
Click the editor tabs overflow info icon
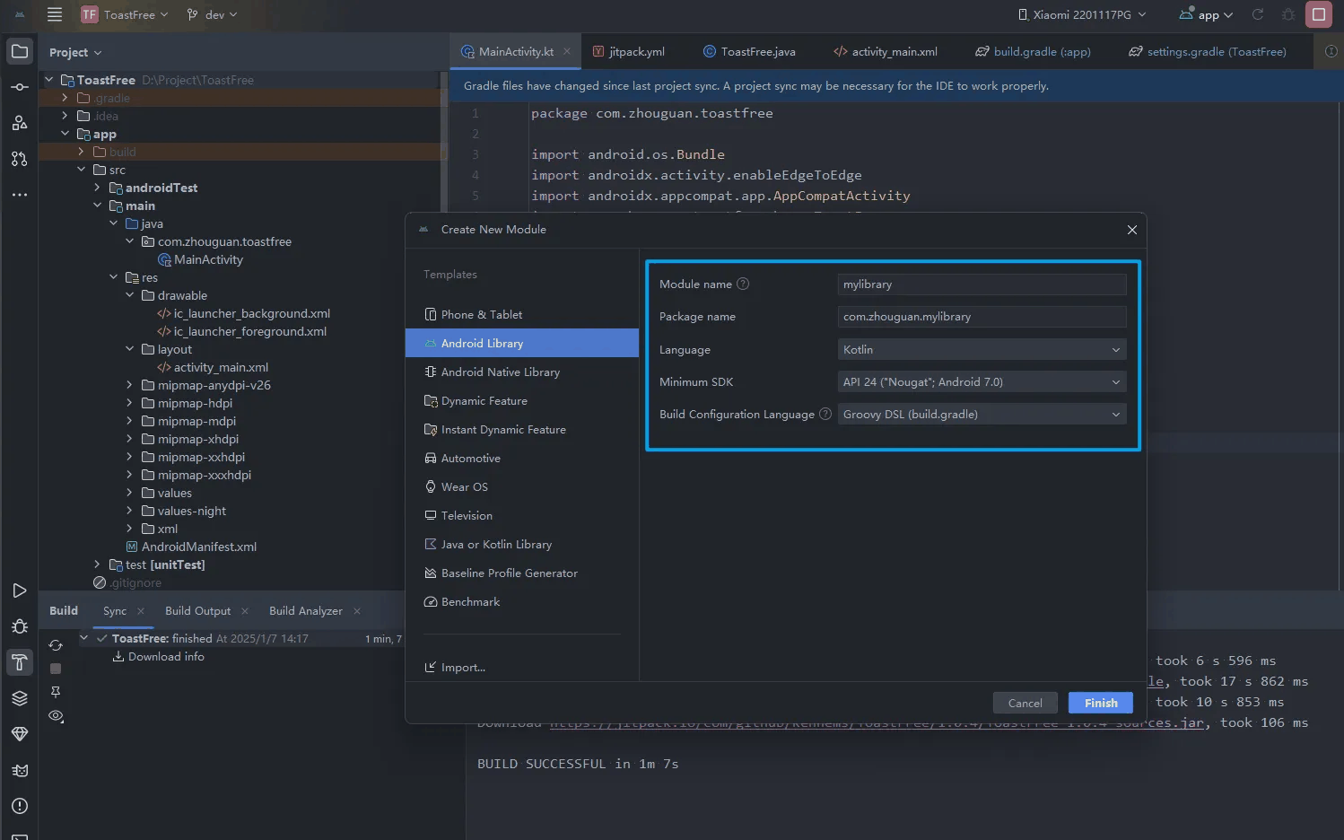pos(1331,51)
